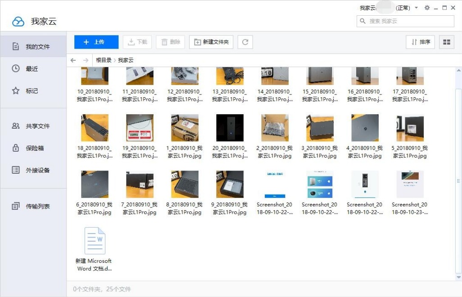Open the account status dropdown near (正常)
The image size is (462, 297).
click(x=417, y=8)
